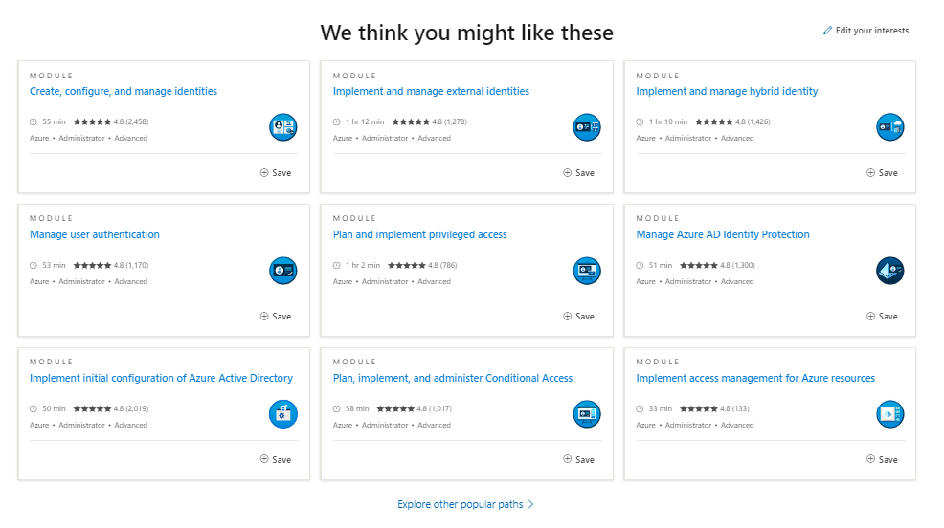Viewport: 944px width, 528px height.
Task: Click the Azure AD Identity Protection badge icon
Action: pos(889,271)
